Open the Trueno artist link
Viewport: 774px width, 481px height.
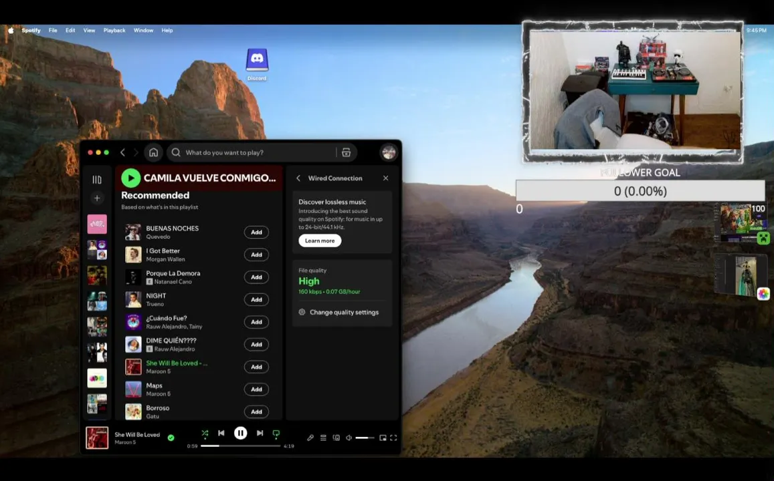pos(155,304)
